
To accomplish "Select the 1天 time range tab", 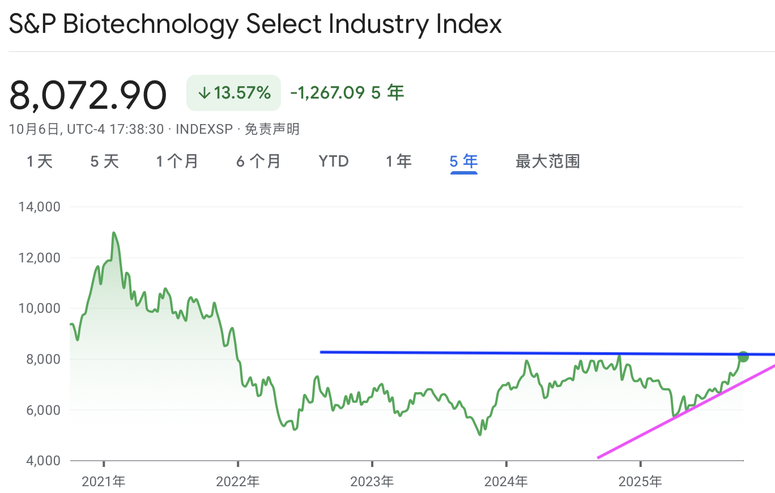I will (40, 161).
